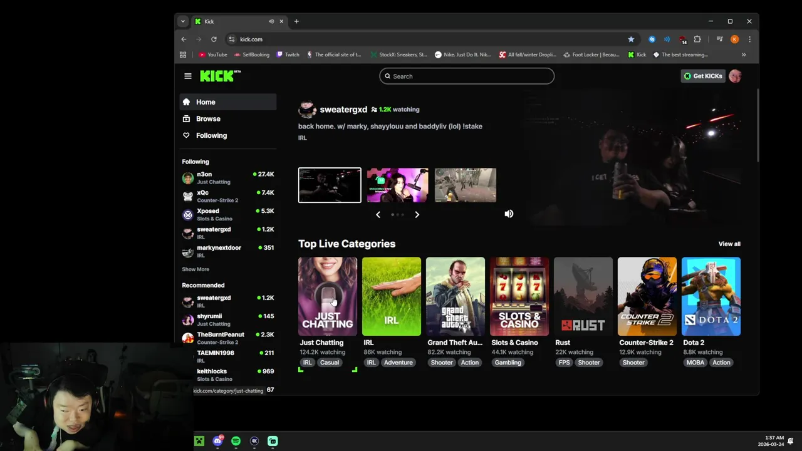Click sweatergxd featured streamer name

pyautogui.click(x=343, y=110)
